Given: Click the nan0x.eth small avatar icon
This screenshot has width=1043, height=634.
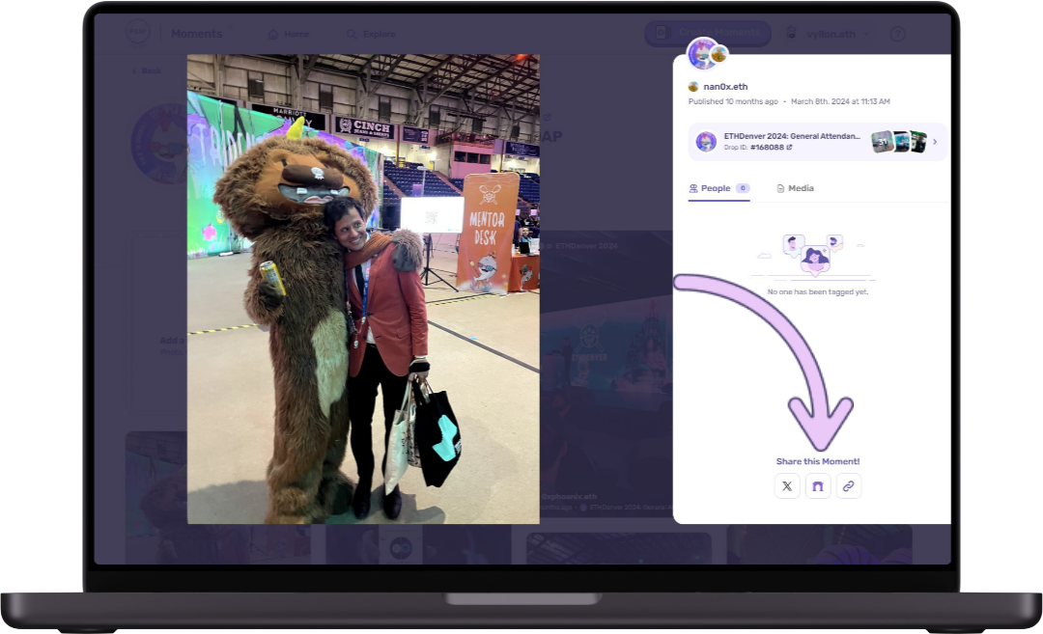Looking at the screenshot, I should pos(693,87).
